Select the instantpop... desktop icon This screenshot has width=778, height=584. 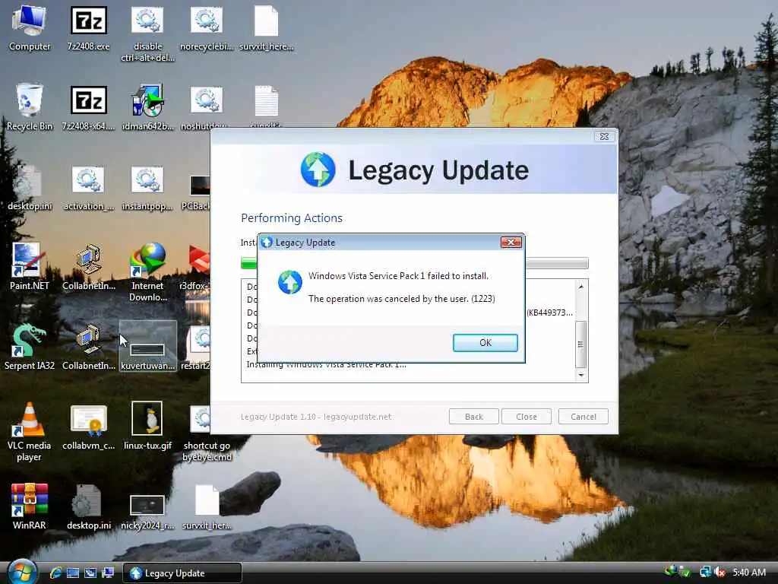coord(148,188)
